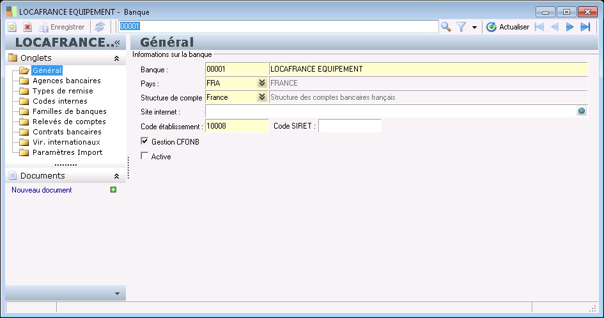Click the Agences bancaires folder icon

(x=24, y=81)
